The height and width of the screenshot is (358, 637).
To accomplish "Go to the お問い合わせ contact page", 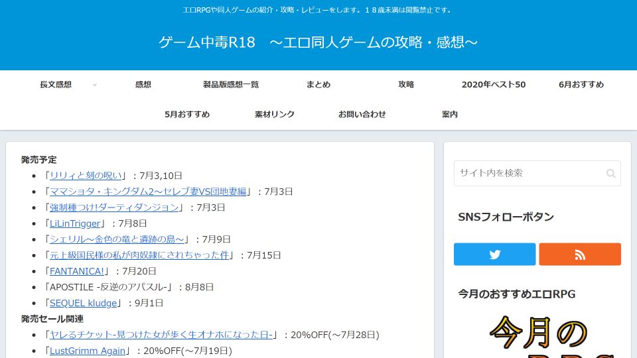I will click(362, 115).
